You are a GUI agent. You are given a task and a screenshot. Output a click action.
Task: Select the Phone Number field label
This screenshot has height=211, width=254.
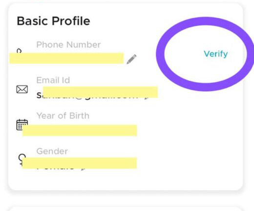point(68,45)
